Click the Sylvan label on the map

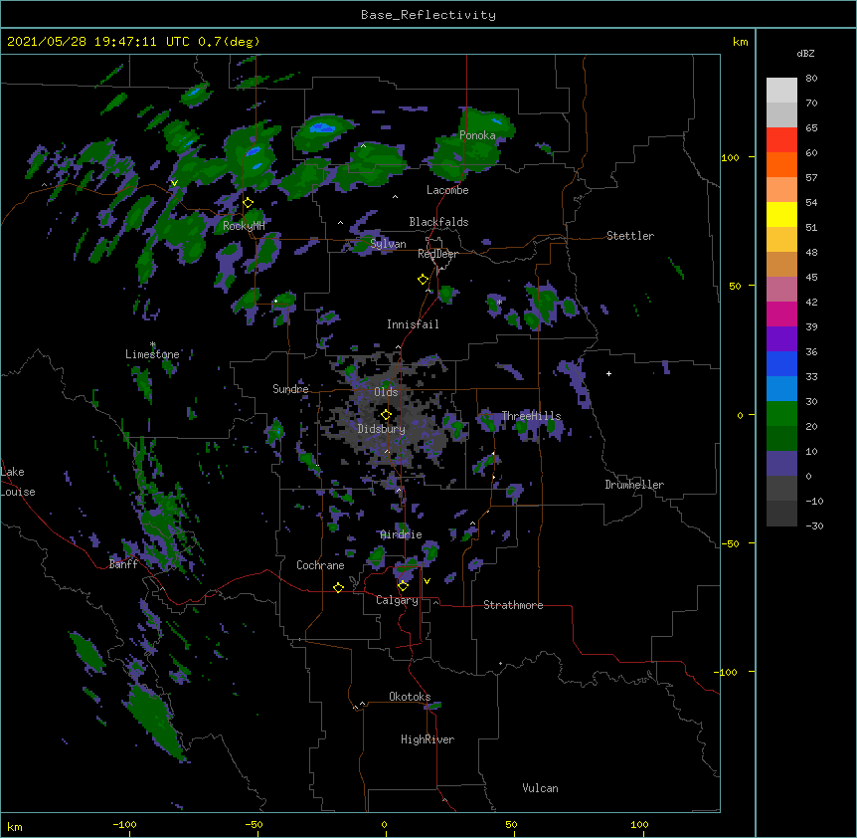click(388, 244)
